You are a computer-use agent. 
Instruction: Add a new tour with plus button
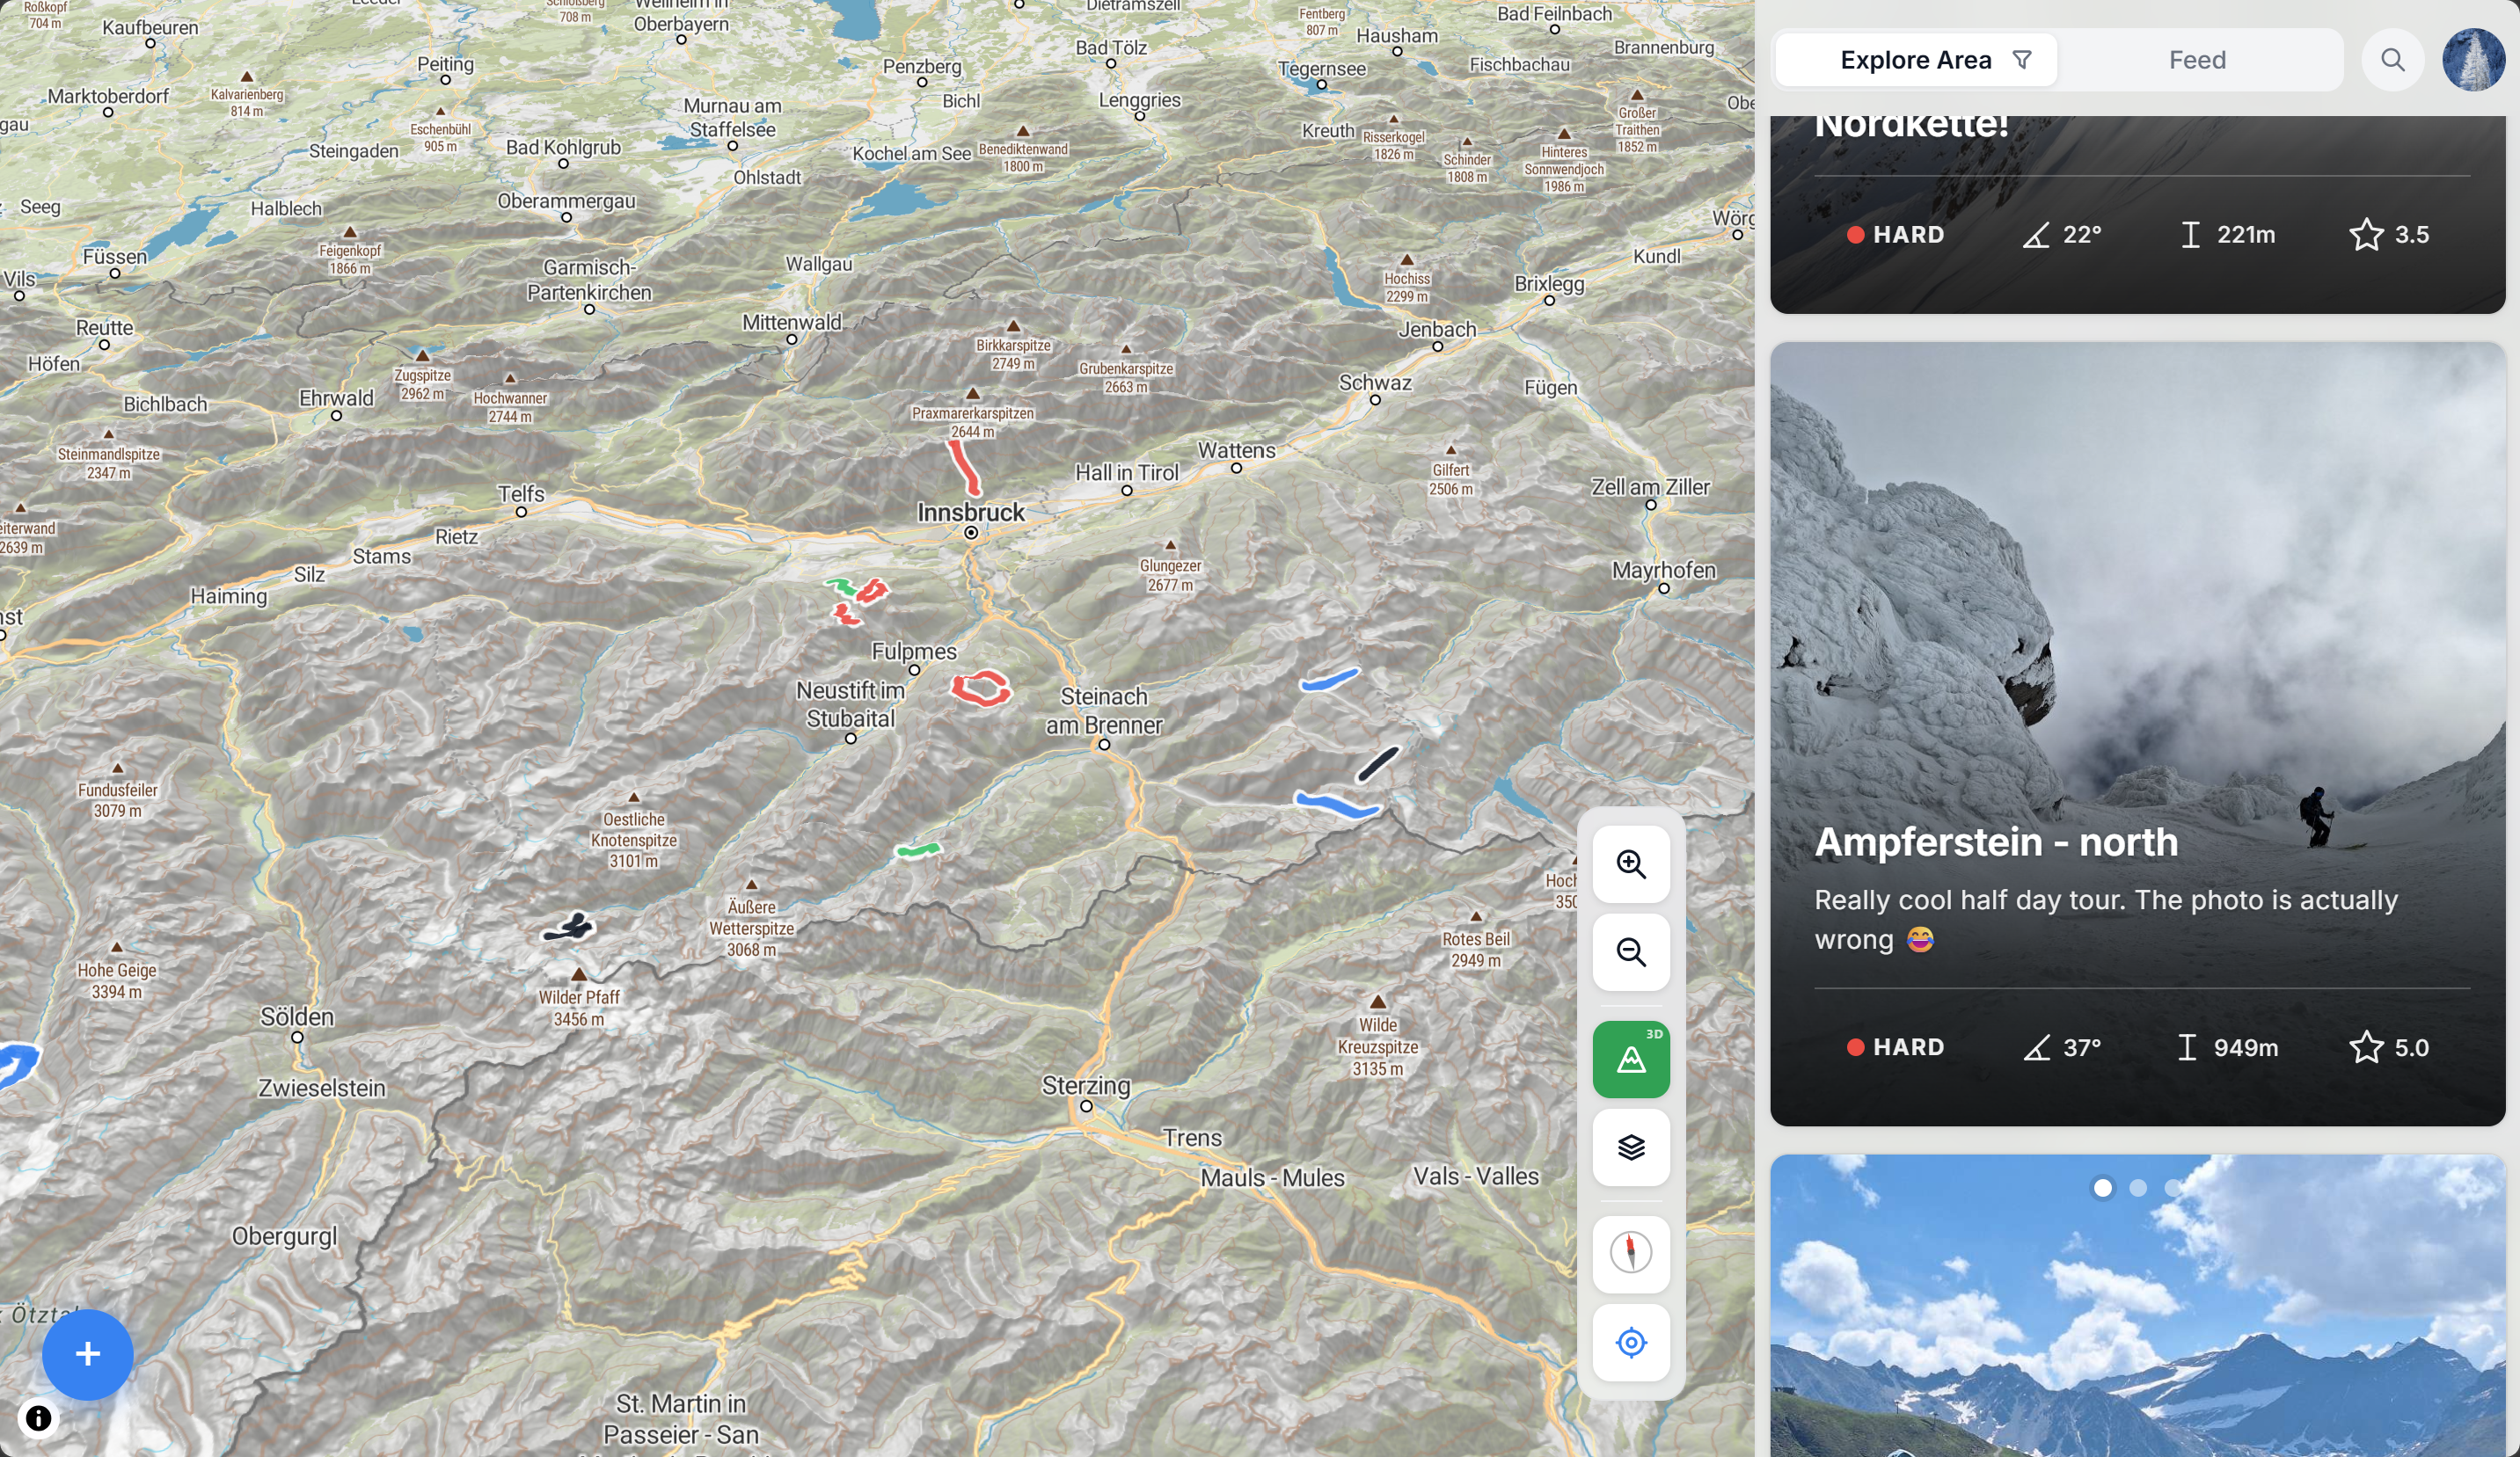pyautogui.click(x=88, y=1354)
